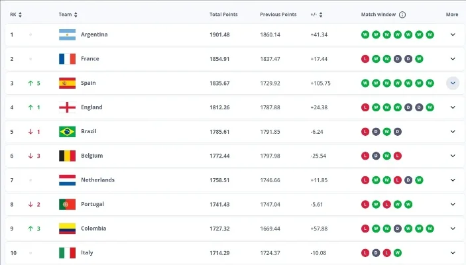Open the France team link
This screenshot has height=265, width=466.
coord(89,58)
